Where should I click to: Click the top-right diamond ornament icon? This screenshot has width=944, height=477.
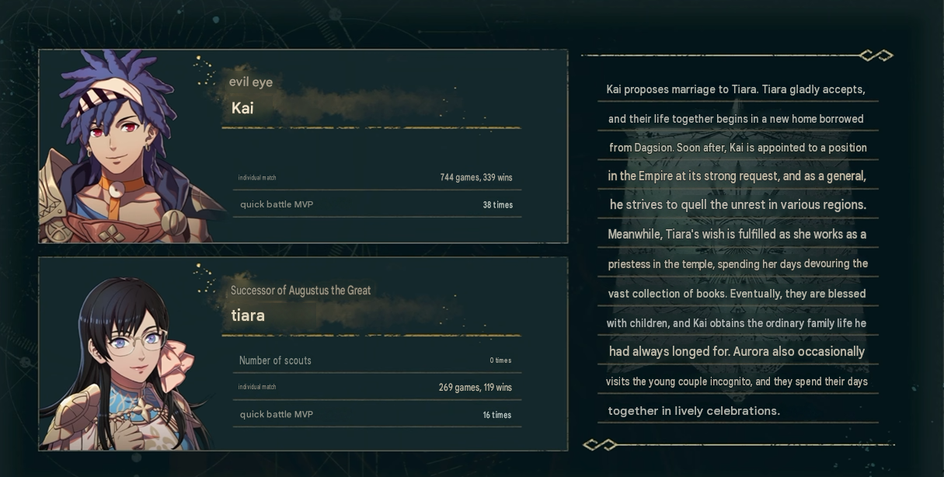click(x=876, y=55)
